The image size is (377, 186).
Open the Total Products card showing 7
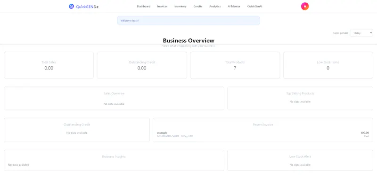tap(235, 65)
